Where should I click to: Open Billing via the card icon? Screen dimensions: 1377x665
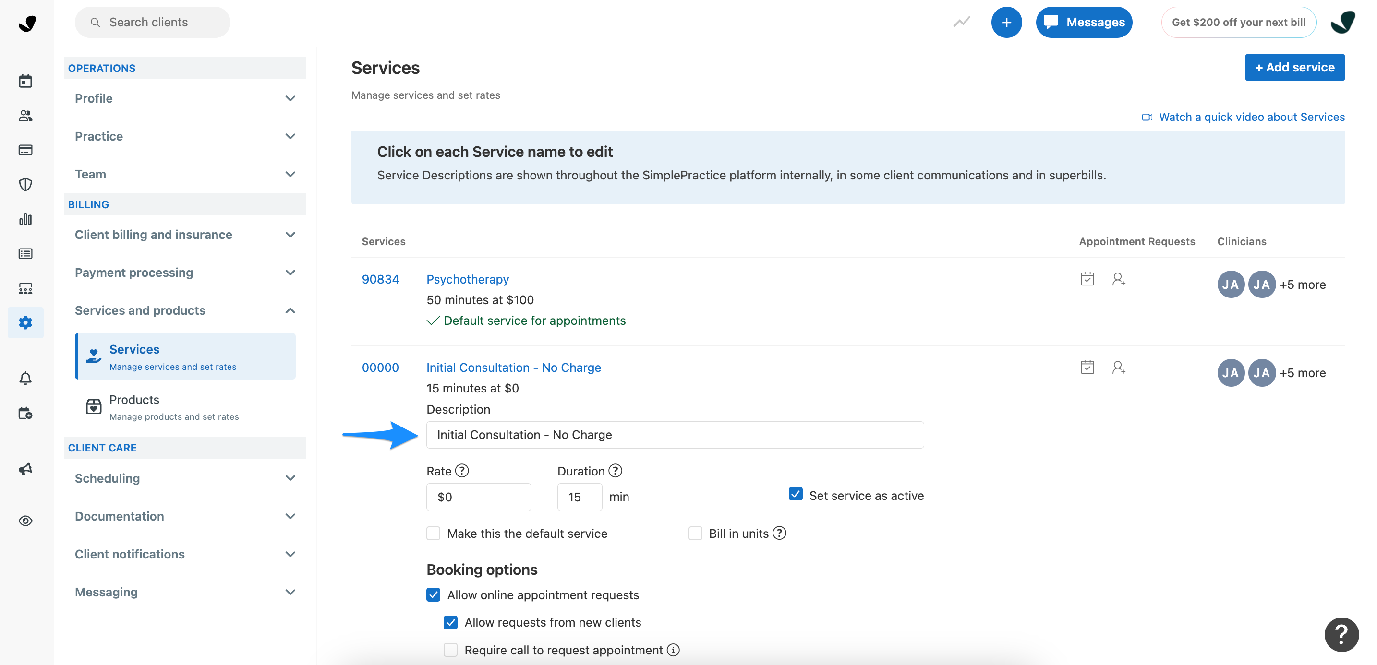25,150
